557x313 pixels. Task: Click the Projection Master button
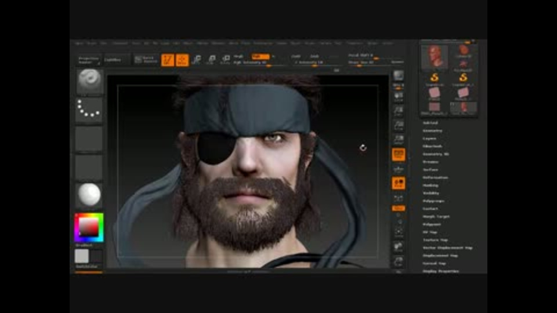89,60
